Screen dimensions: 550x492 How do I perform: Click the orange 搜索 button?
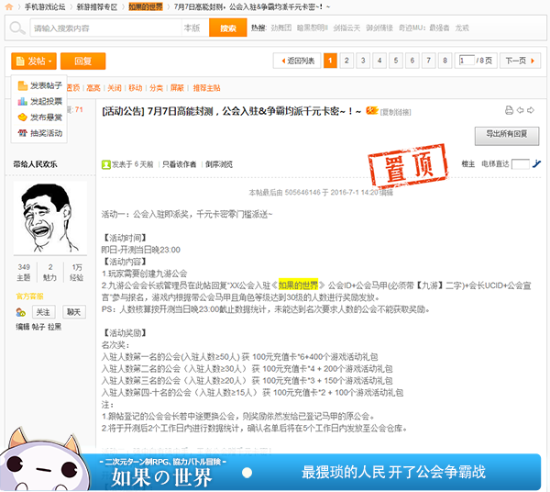tap(228, 28)
